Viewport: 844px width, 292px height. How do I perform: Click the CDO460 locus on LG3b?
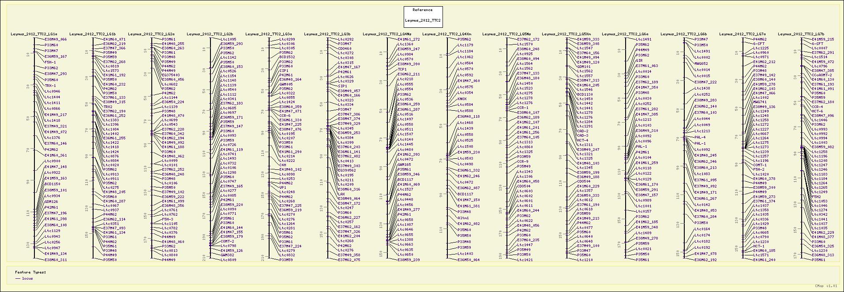point(345,49)
